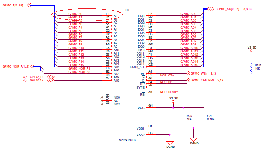Click the NOR_READY net label
Screen dimensions: 262x149
click(169, 92)
